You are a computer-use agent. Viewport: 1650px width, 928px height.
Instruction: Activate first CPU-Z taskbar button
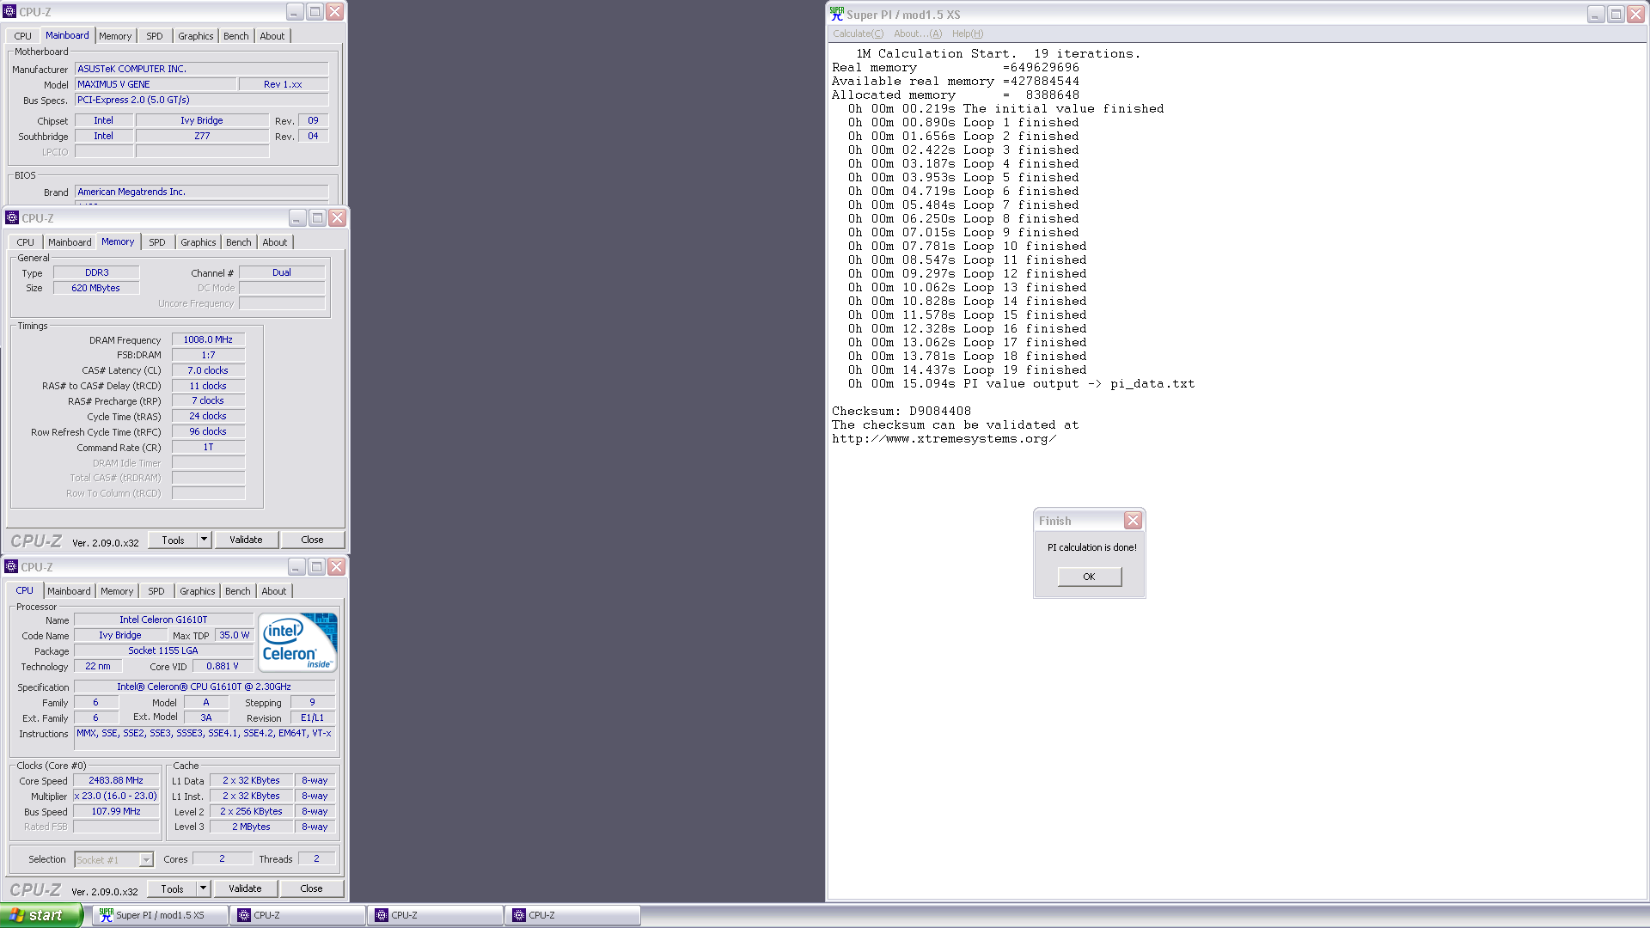[x=298, y=915]
